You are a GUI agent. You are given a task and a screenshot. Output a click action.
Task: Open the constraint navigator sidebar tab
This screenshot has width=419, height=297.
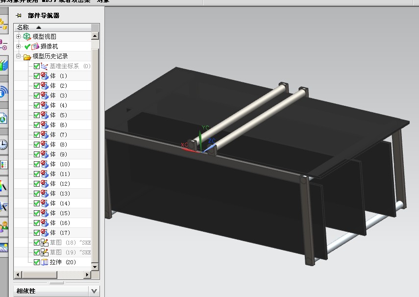click(x=3, y=45)
